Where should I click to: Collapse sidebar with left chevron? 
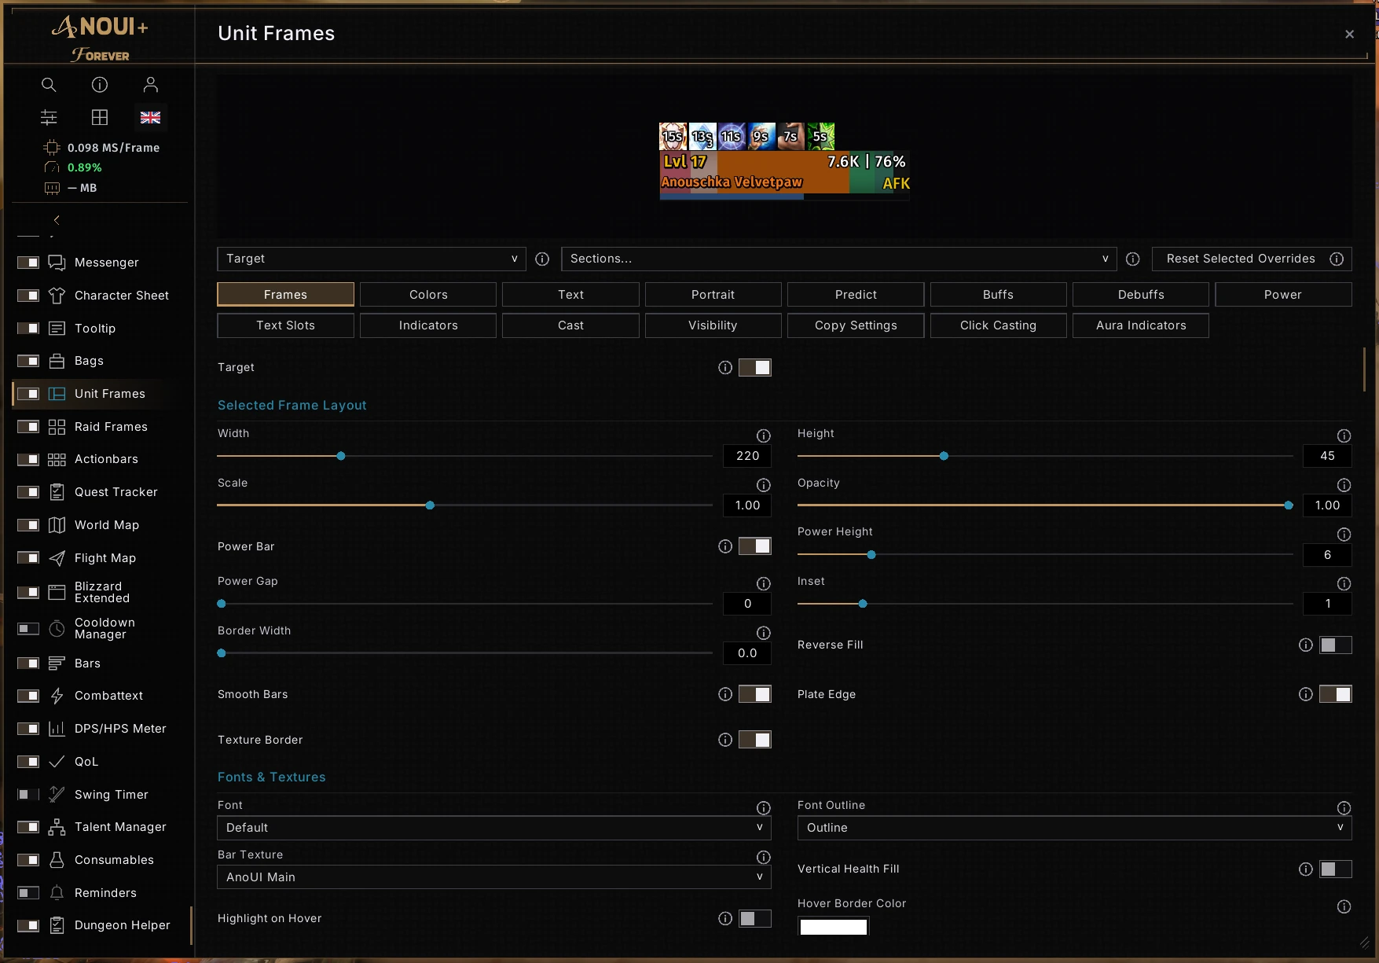(57, 220)
